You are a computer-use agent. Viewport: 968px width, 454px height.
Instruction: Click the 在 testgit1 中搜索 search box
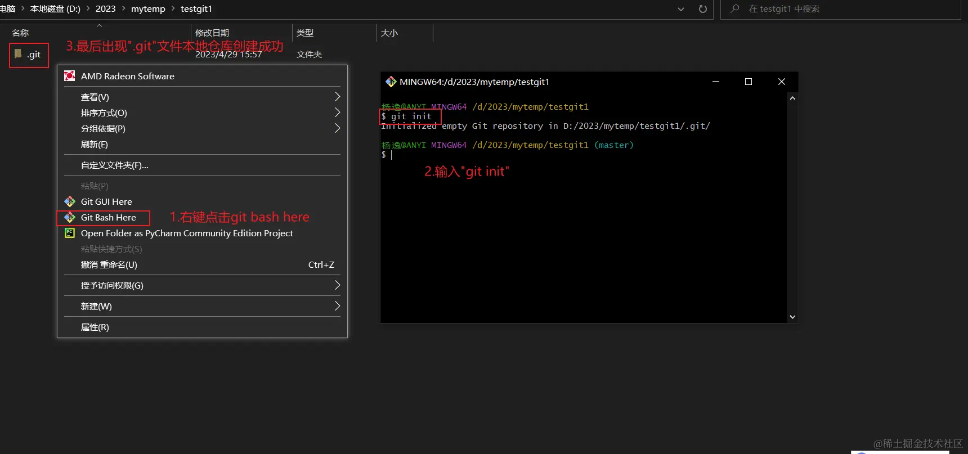coord(840,9)
